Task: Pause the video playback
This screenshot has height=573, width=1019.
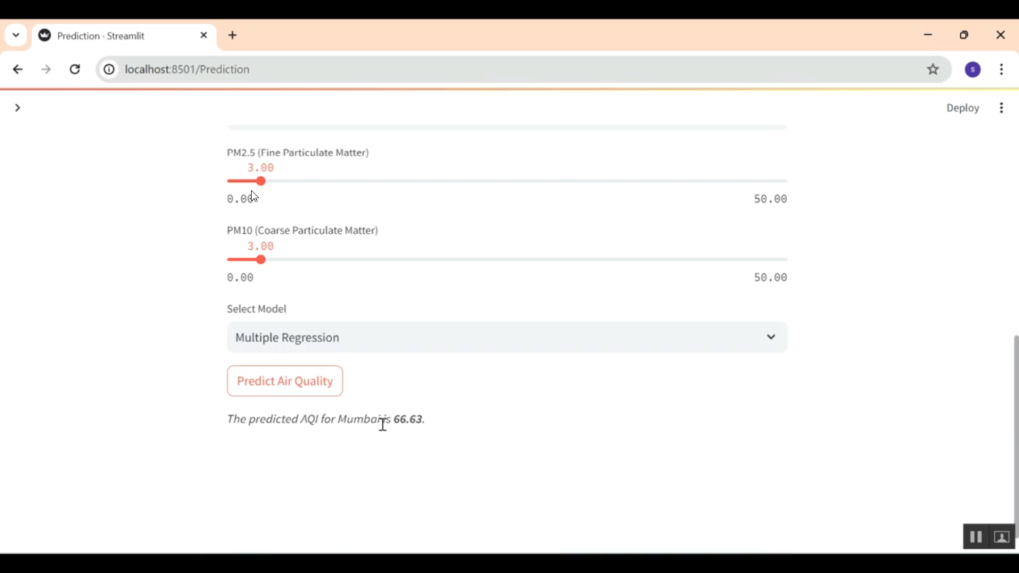Action: click(x=976, y=537)
